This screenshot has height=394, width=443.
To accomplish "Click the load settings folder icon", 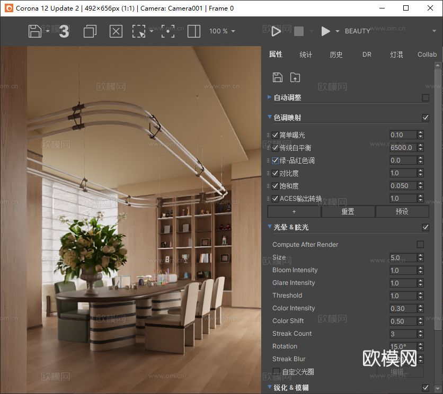I will click(x=295, y=77).
